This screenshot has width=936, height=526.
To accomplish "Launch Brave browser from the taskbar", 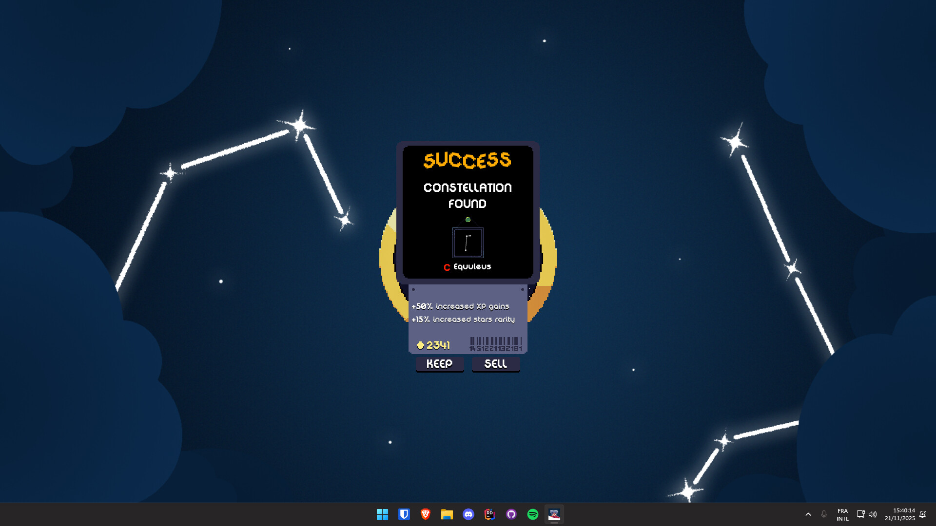I will pos(426,514).
